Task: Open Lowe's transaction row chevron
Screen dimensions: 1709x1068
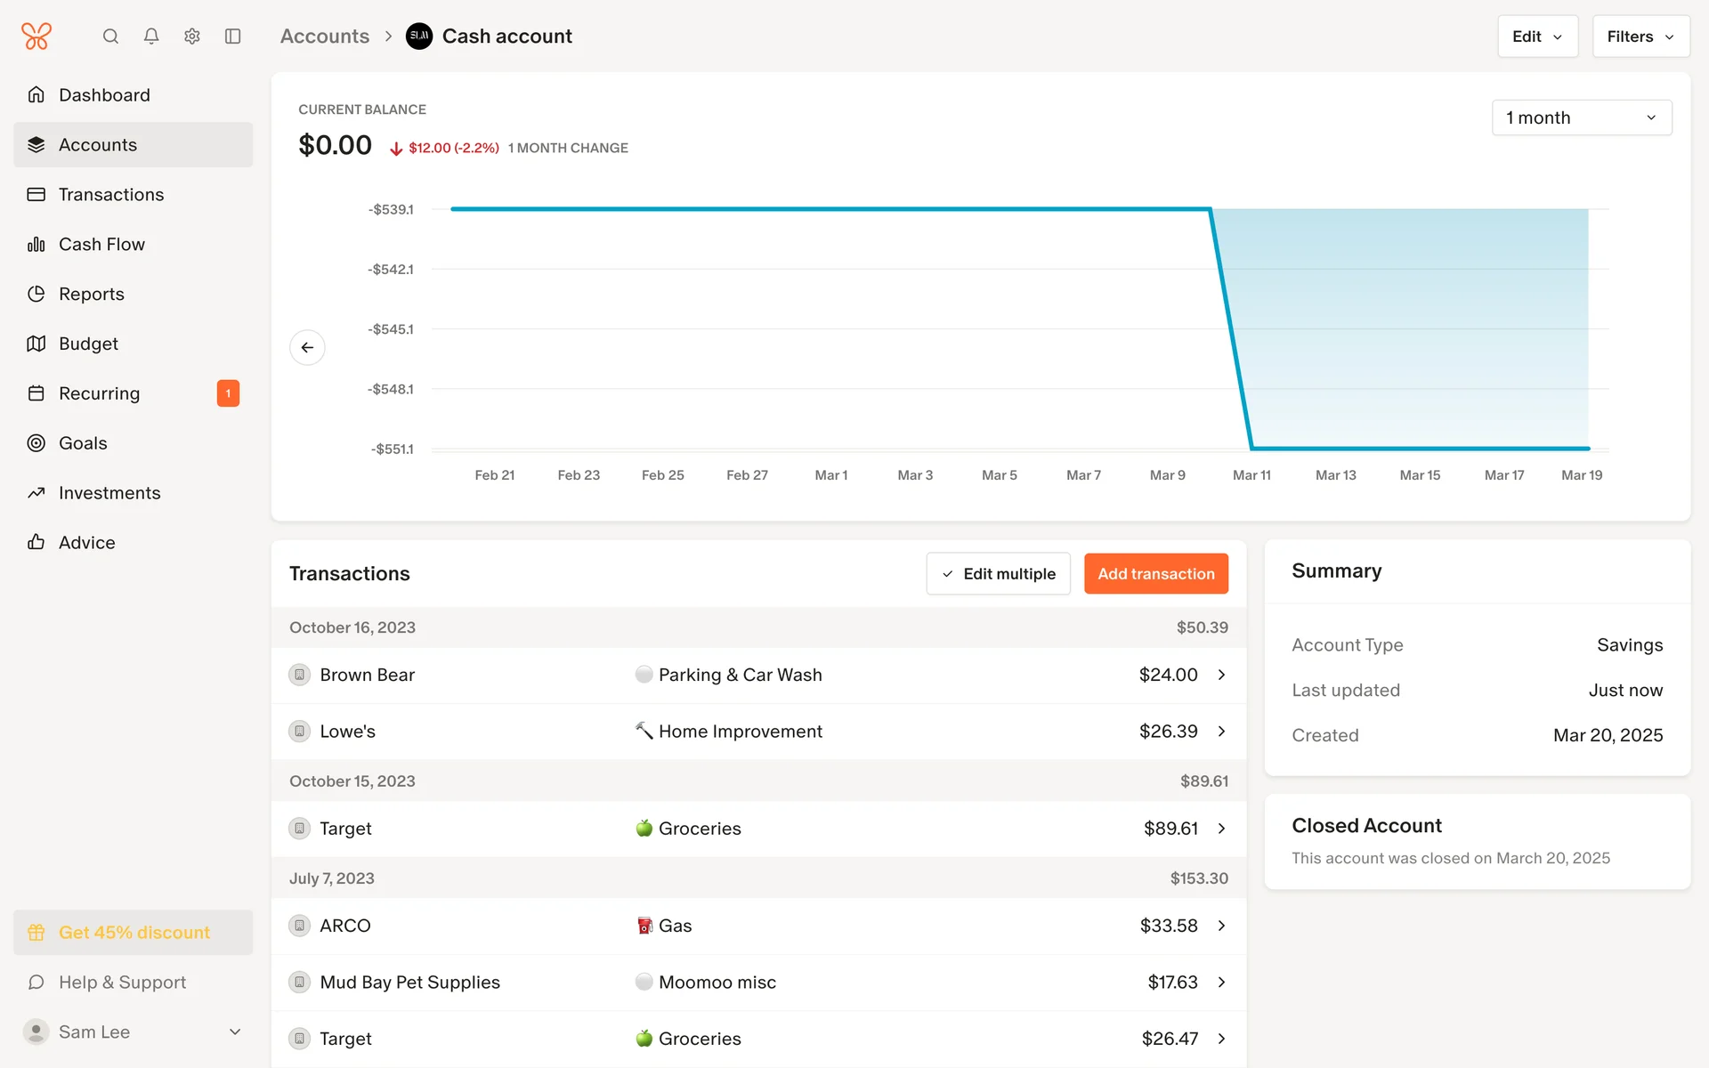Action: point(1221,731)
